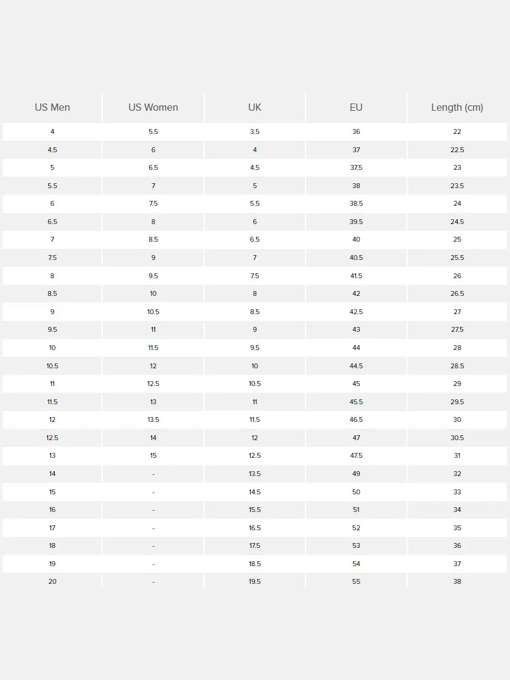The image size is (510, 680).
Task: Select UK size 6.5 cell
Action: [254, 240]
